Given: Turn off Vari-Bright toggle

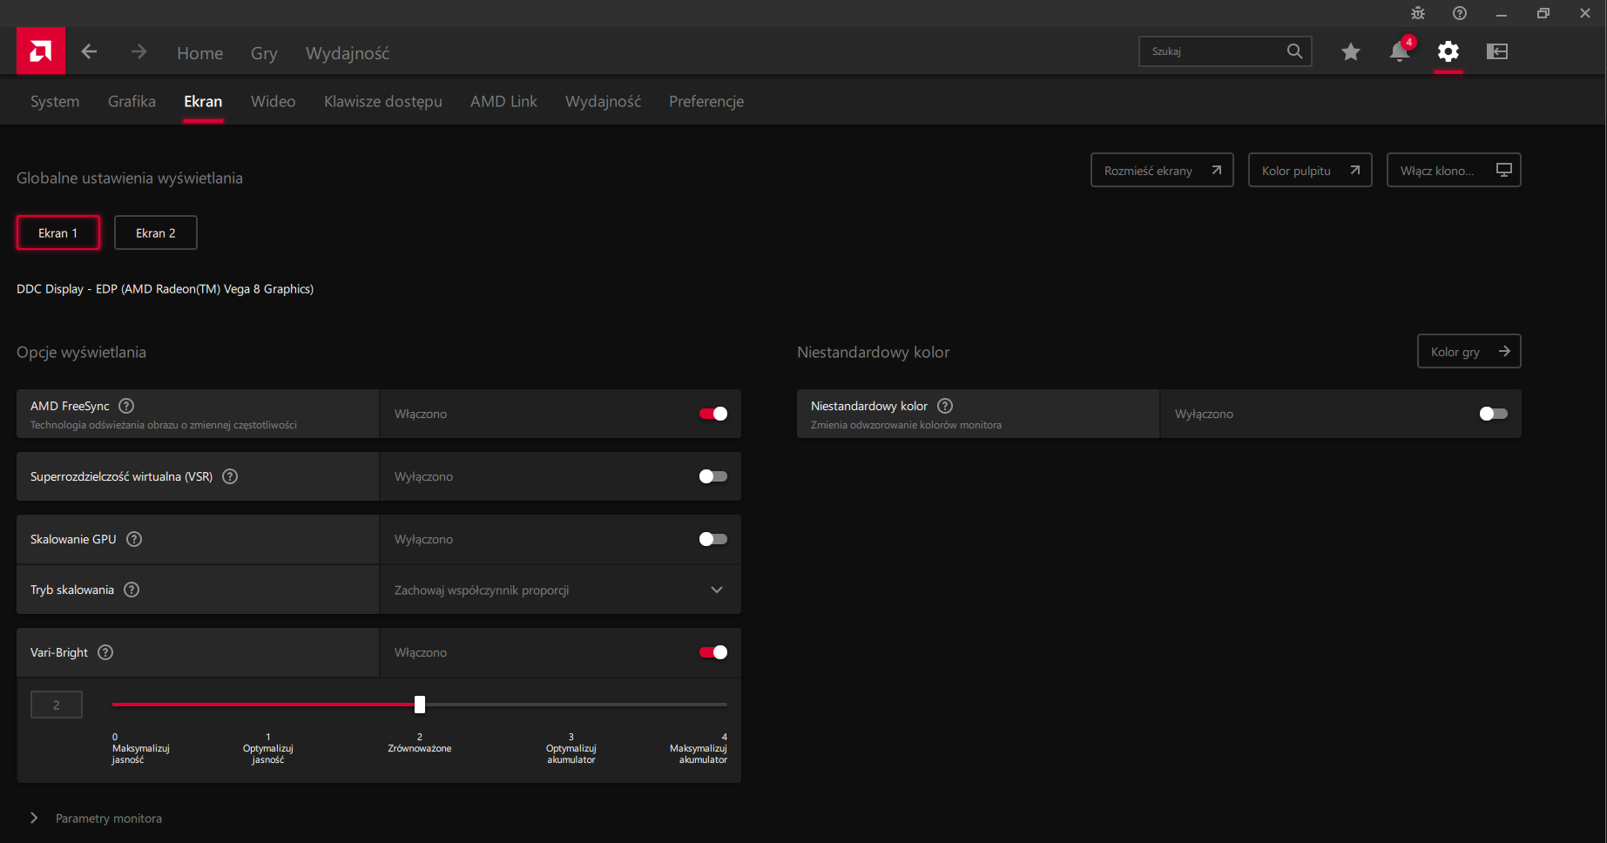Looking at the screenshot, I should [x=713, y=652].
